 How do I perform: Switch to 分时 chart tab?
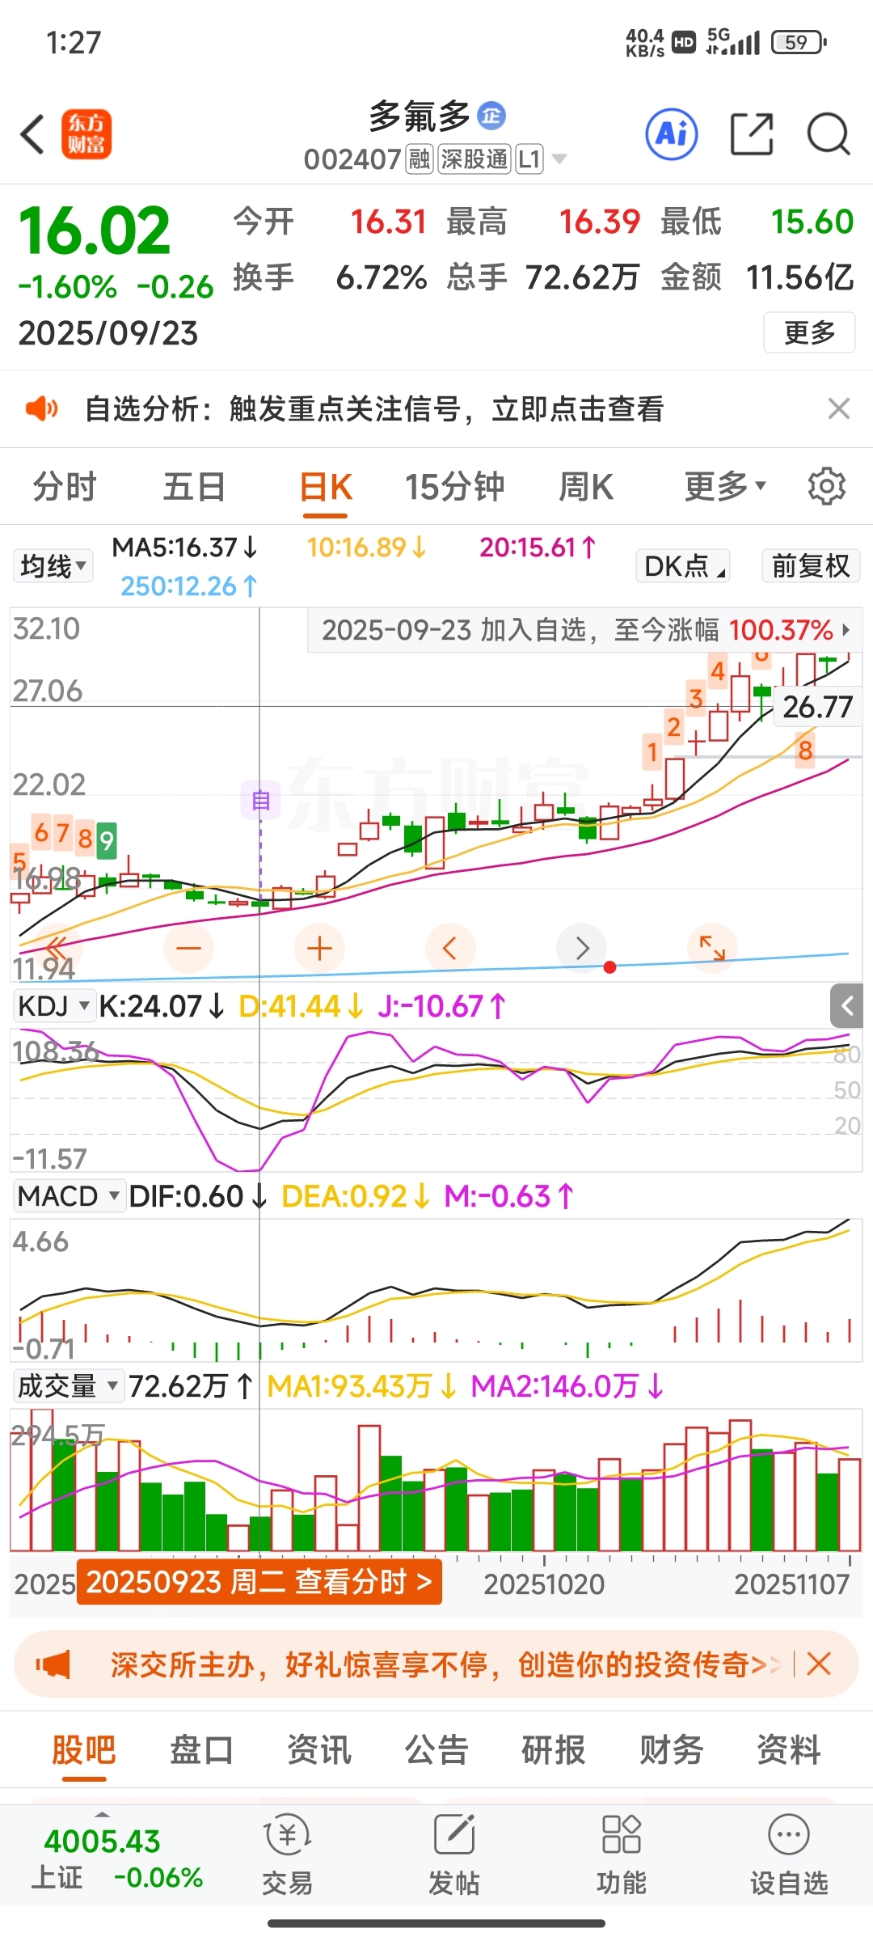(x=65, y=487)
